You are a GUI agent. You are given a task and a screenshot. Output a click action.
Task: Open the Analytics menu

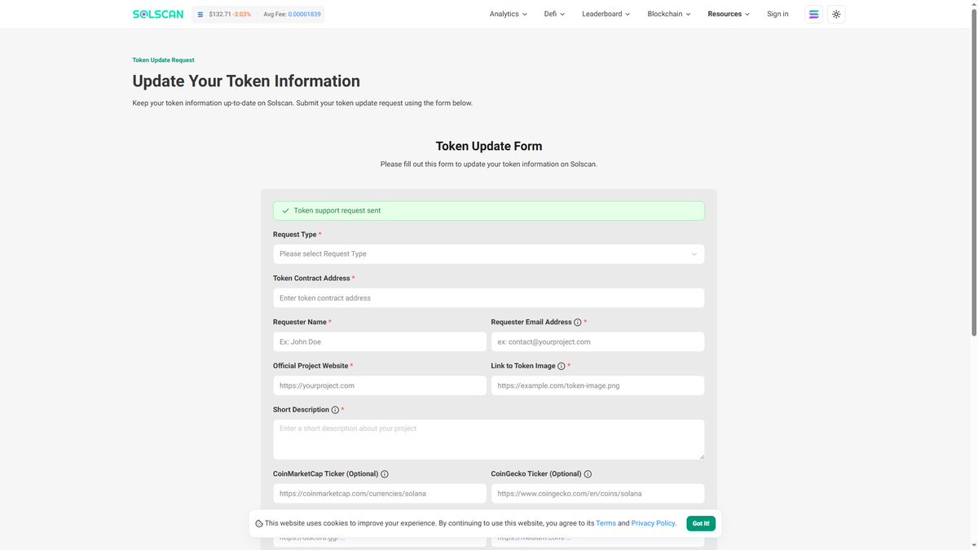tap(509, 14)
